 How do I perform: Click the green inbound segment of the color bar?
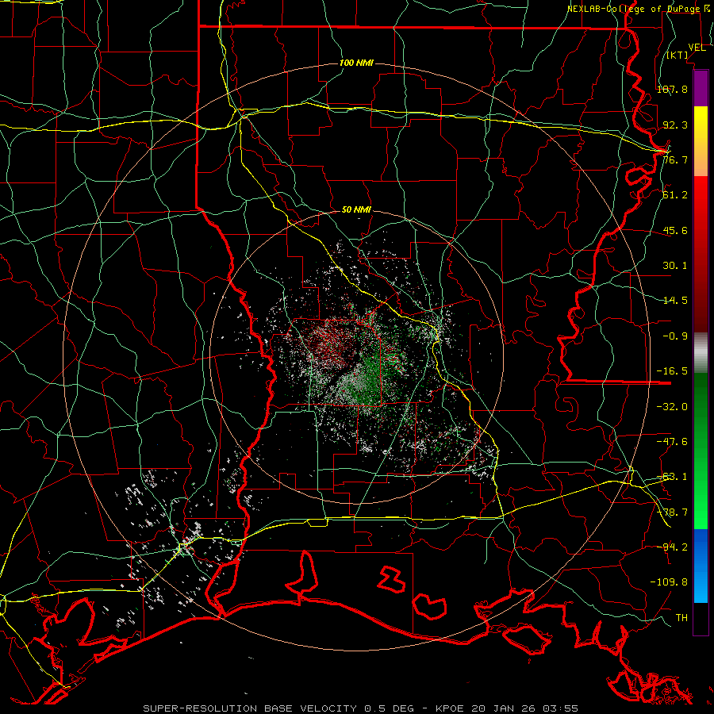(701, 451)
